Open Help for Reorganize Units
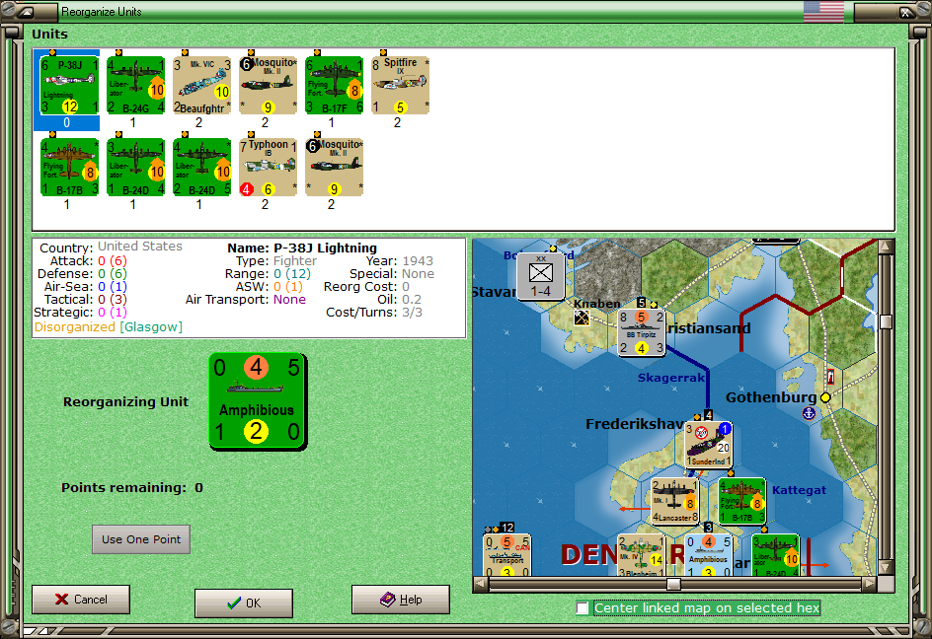This screenshot has height=639, width=932. click(x=401, y=600)
